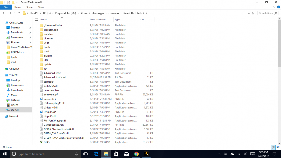Screen dimensions: 281x158
Task: Select the commandline text document name
Action: pos(51,90)
